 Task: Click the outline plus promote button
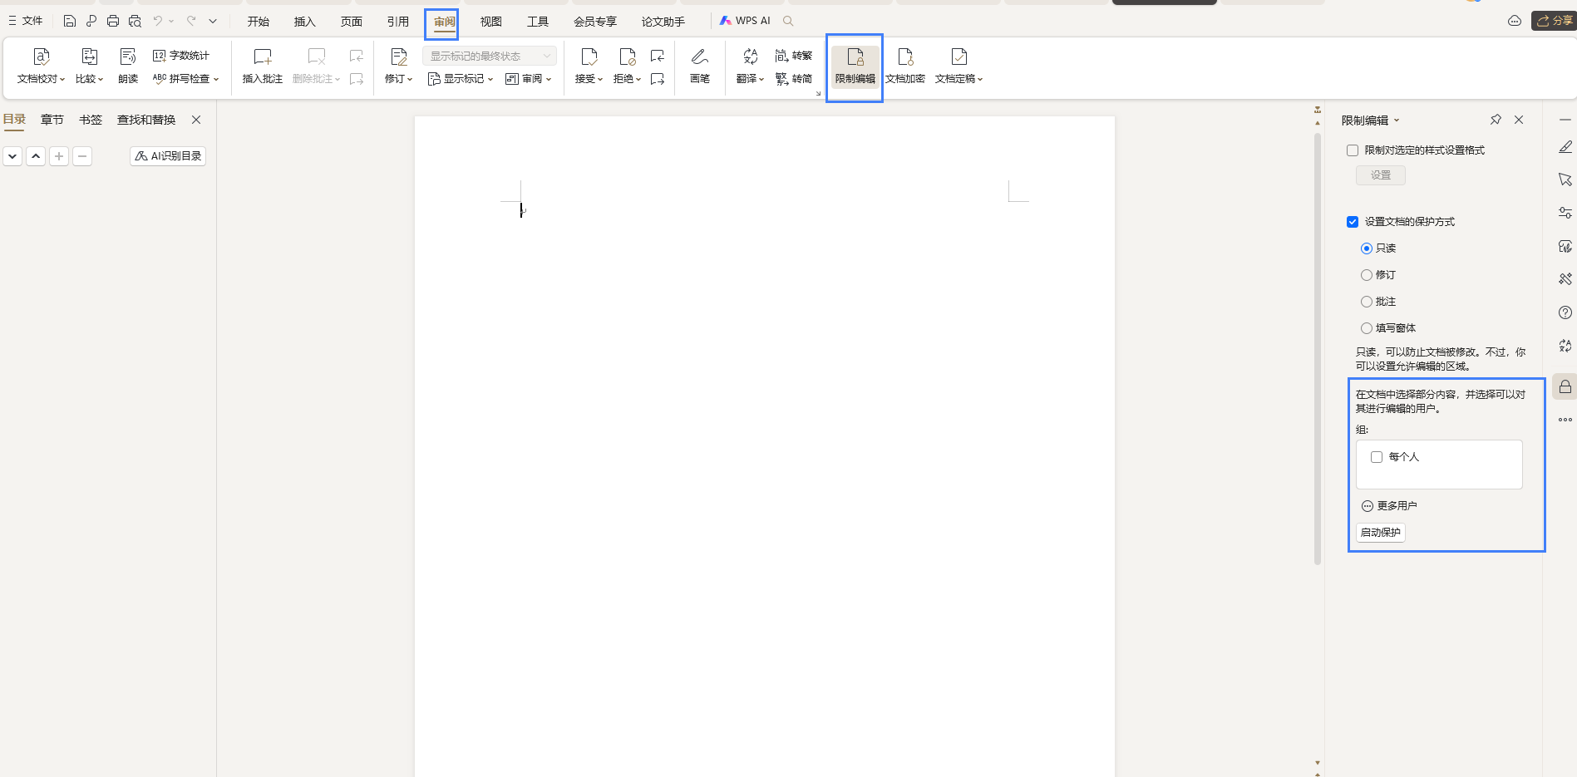tap(59, 156)
